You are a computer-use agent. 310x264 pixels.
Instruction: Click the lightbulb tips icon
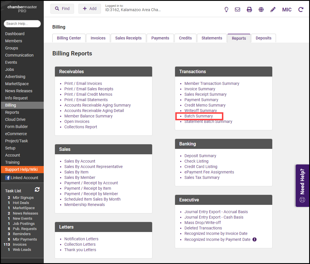click(x=226, y=9)
